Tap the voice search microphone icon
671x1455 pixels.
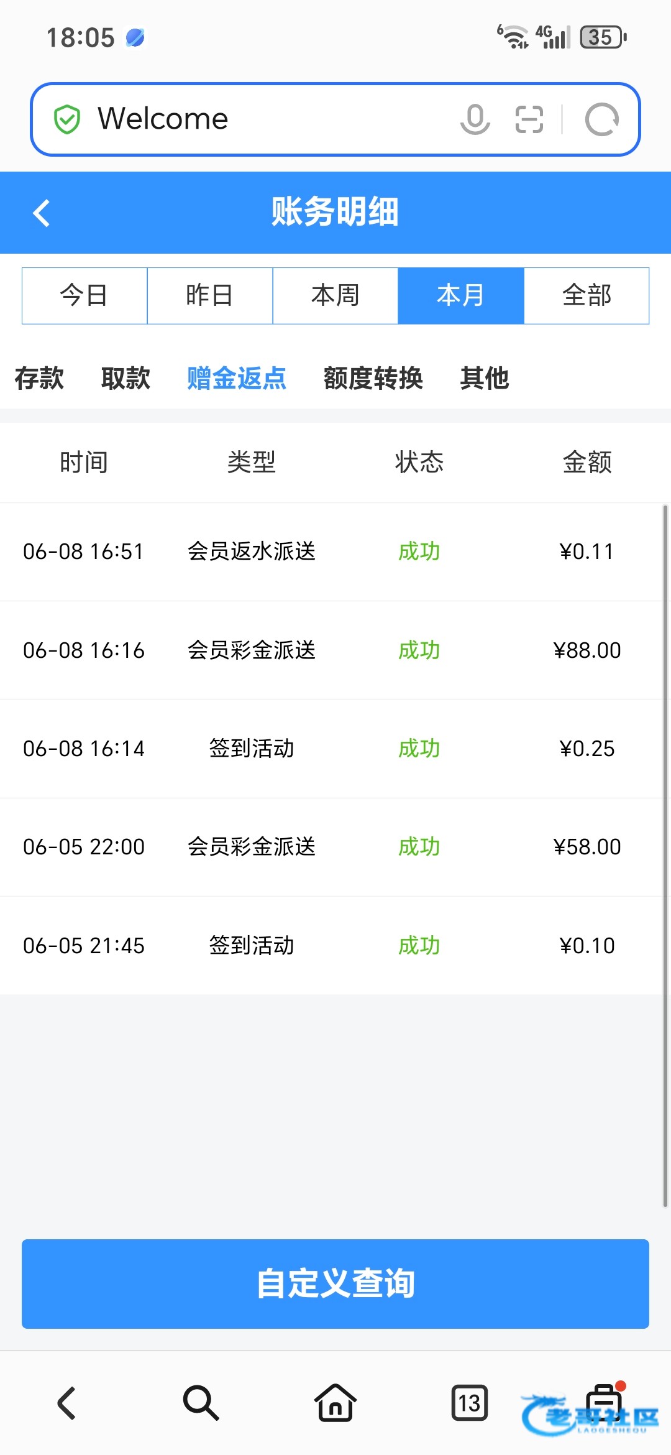475,119
